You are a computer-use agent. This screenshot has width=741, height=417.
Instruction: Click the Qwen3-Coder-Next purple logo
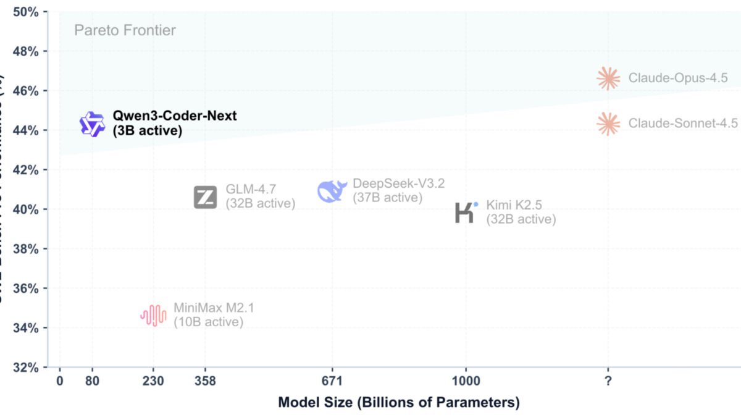pos(93,124)
